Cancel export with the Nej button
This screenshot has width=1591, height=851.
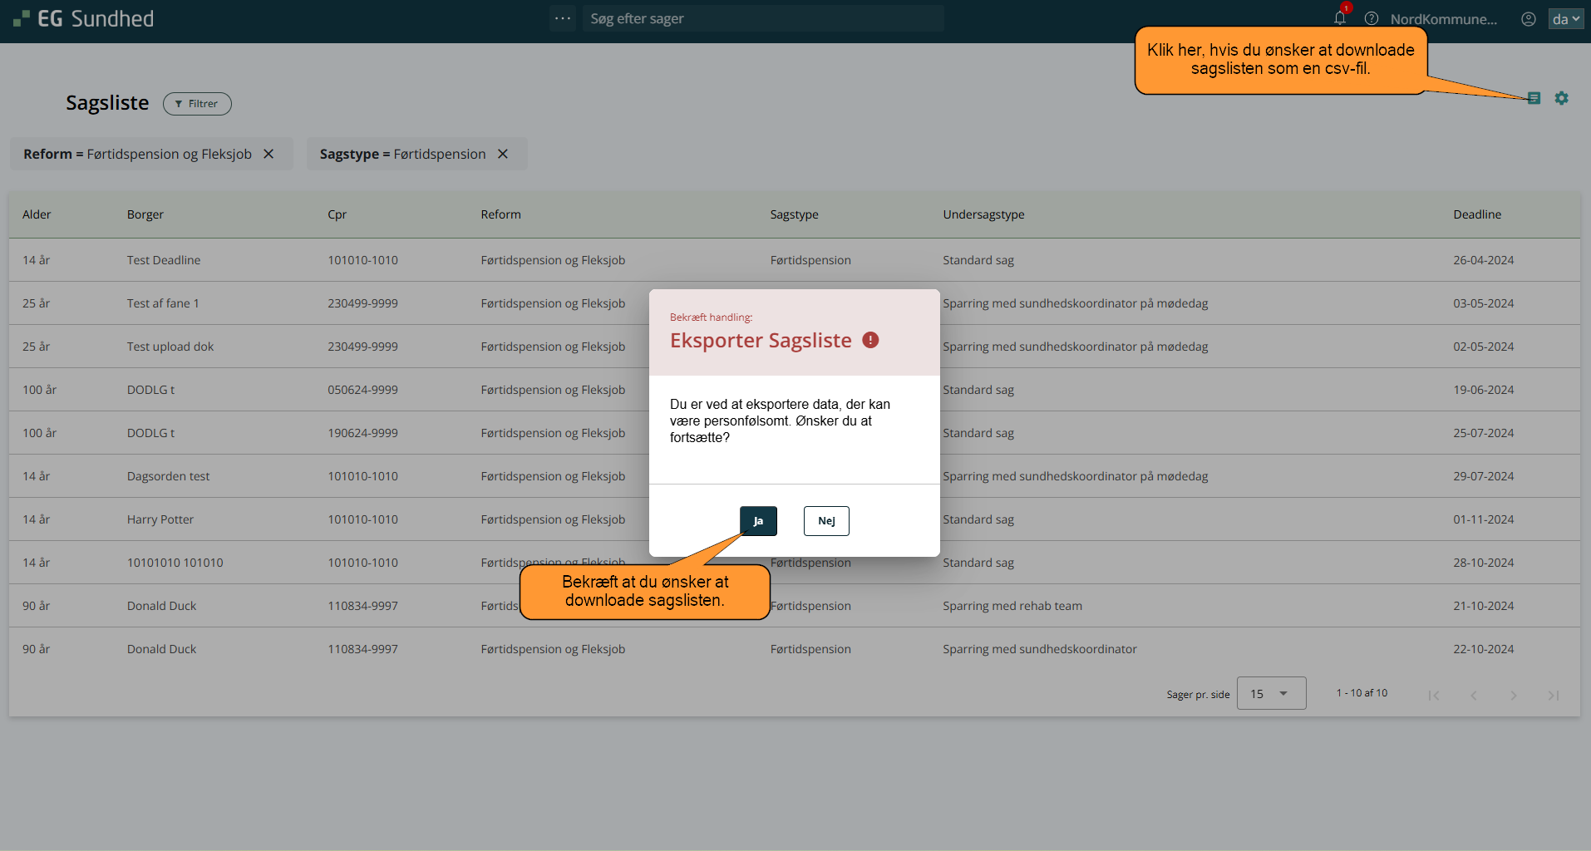point(826,521)
